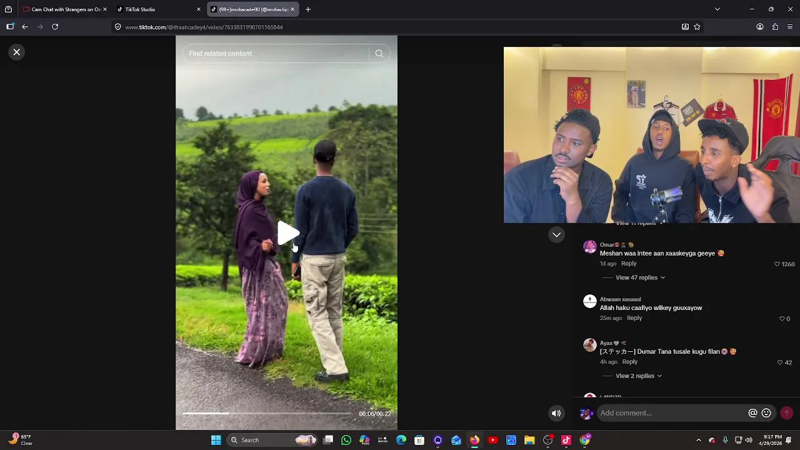This screenshot has height=450, width=800.
Task: Bookmark this page with the star
Action: point(697,27)
